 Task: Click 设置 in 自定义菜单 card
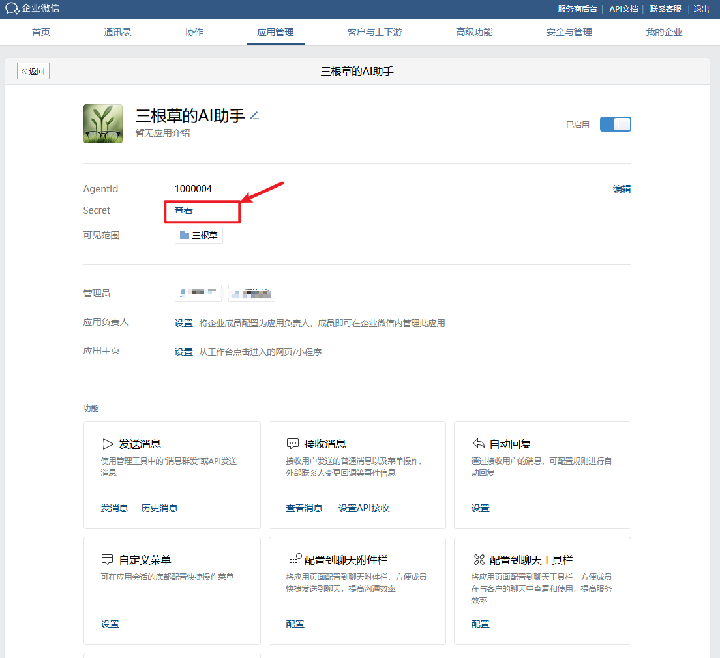point(110,624)
